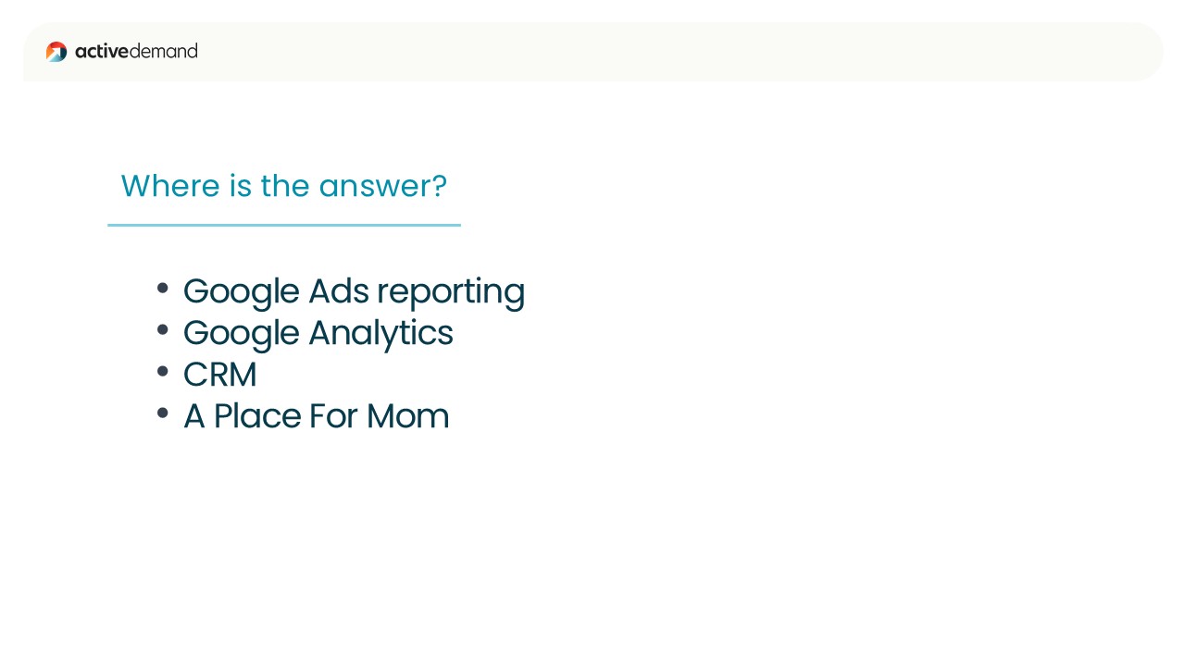Click the bullet dot before A Place For Mom
The image size is (1185, 666).
click(163, 413)
